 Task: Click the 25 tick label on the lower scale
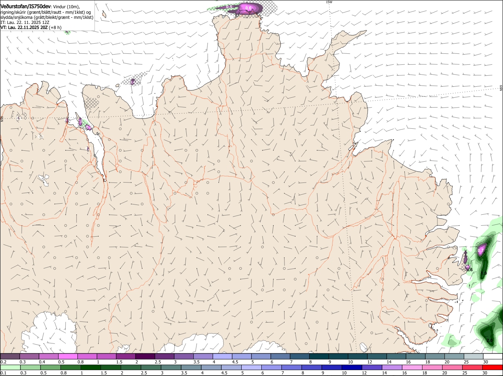click(464, 373)
